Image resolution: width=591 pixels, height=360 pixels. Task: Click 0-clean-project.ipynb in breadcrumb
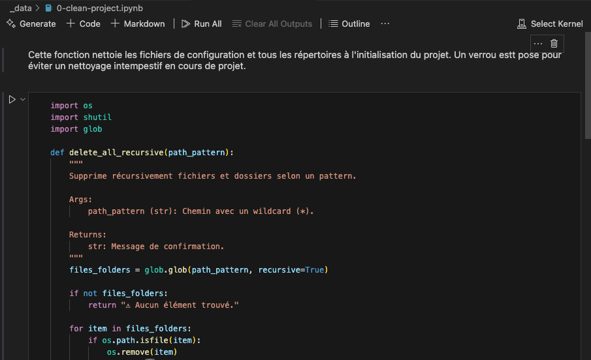tap(100, 8)
